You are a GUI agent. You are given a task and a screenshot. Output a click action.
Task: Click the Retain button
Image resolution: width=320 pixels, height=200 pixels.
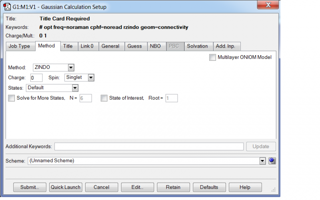(x=174, y=187)
